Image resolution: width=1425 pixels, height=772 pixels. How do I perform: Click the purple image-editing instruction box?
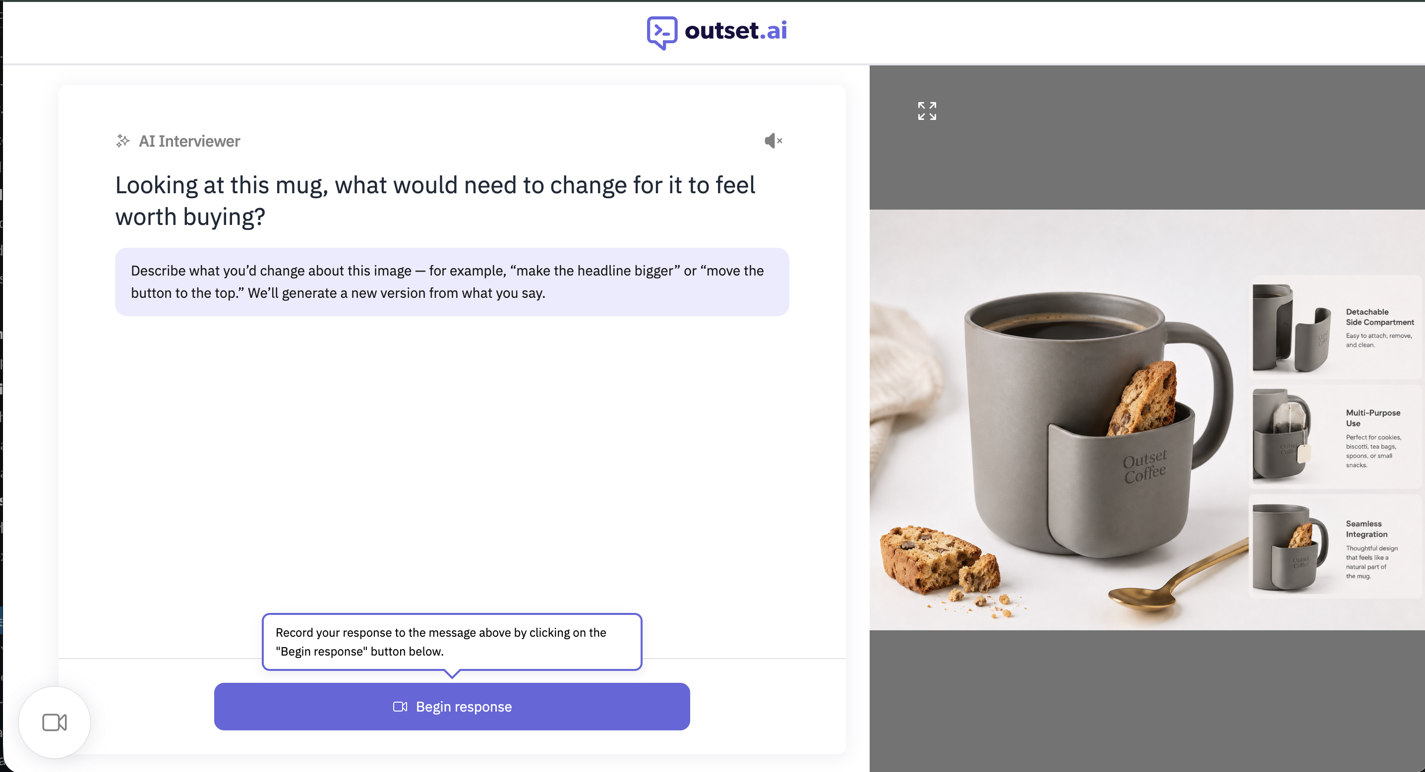(x=451, y=282)
